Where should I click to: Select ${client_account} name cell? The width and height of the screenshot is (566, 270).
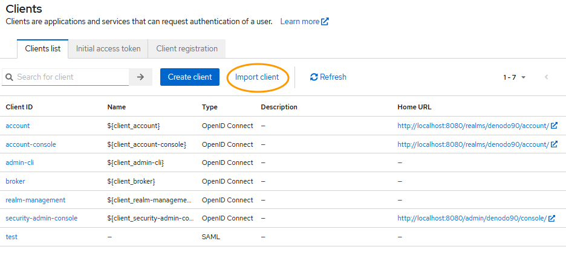134,126
